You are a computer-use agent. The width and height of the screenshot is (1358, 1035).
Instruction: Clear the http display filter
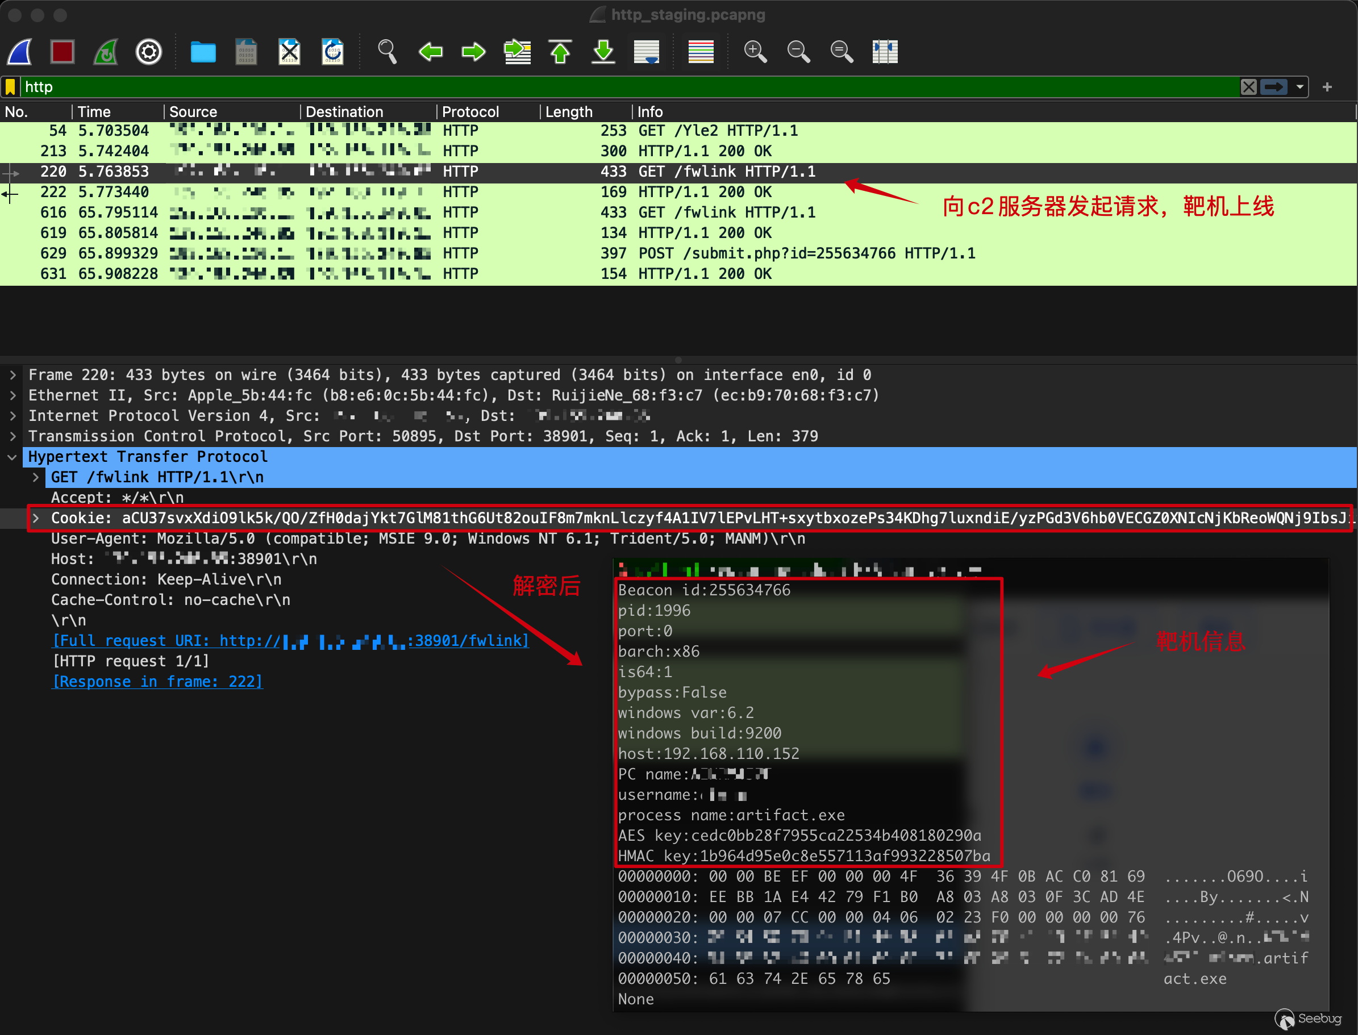click(1248, 87)
